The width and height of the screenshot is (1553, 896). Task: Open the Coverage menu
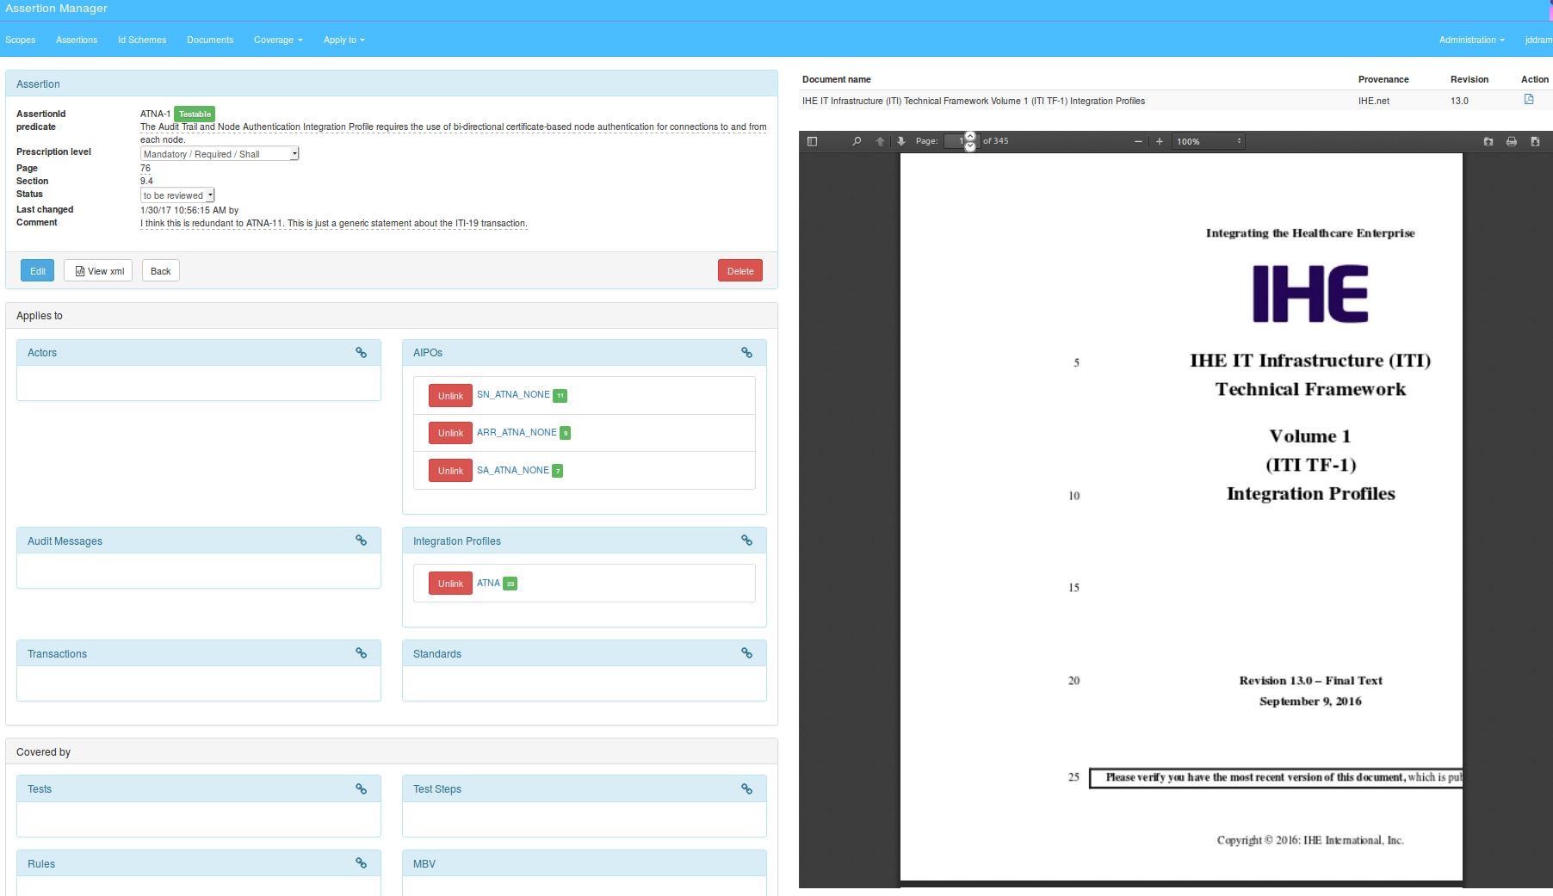(x=278, y=40)
